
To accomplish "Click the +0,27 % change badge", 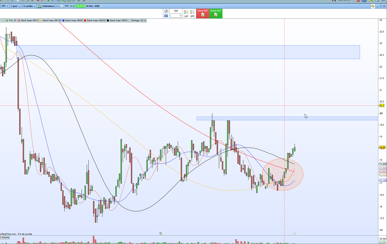I will 81,6.
